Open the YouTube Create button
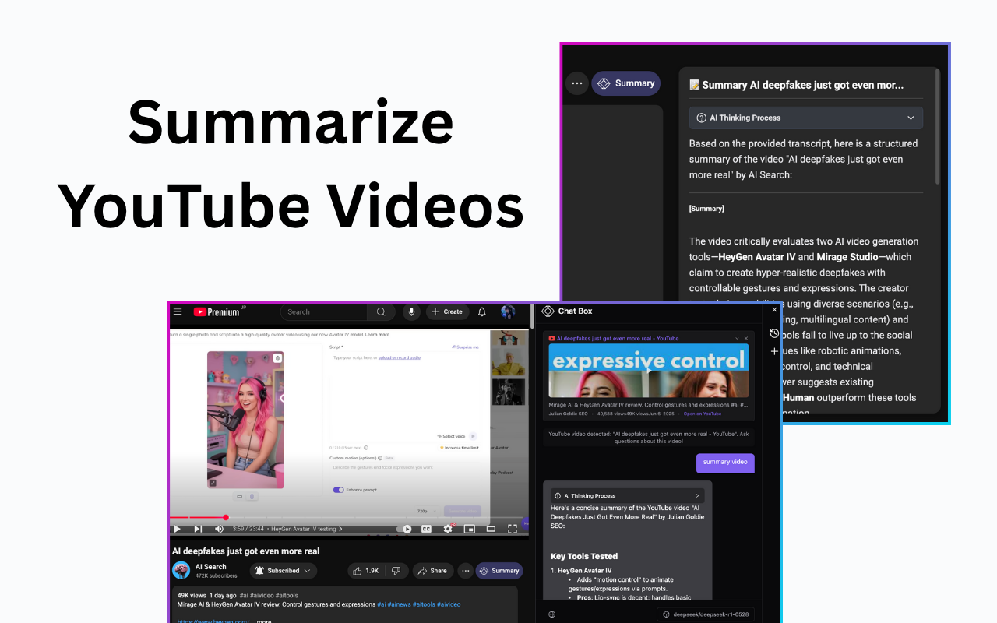Viewport: 997px width, 623px height. pos(447,311)
